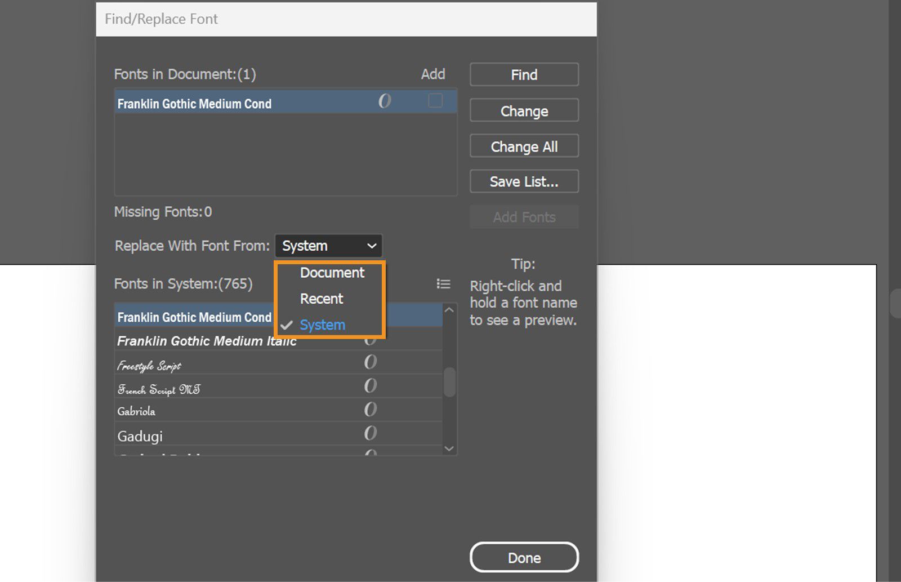Image resolution: width=901 pixels, height=582 pixels.
Task: Select the checked System menu option
Action: click(x=322, y=325)
